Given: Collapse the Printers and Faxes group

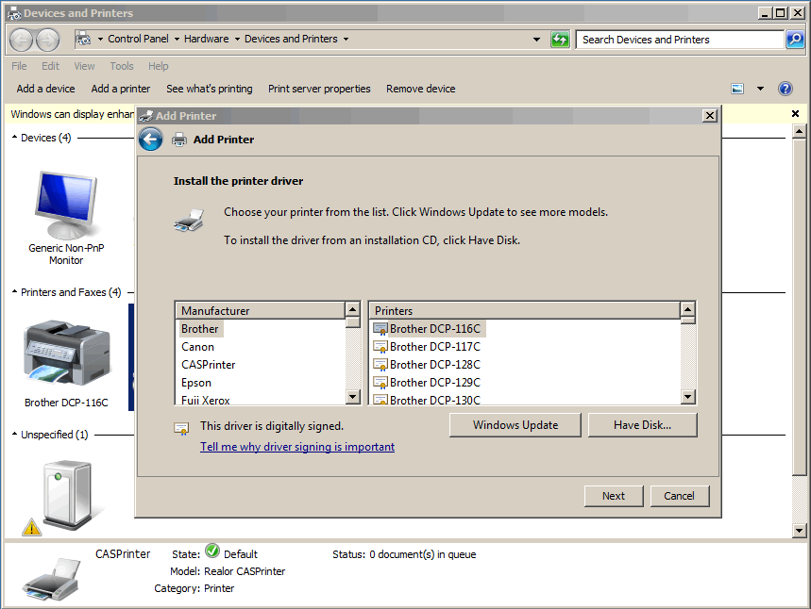Looking at the screenshot, I should pyautogui.click(x=15, y=292).
